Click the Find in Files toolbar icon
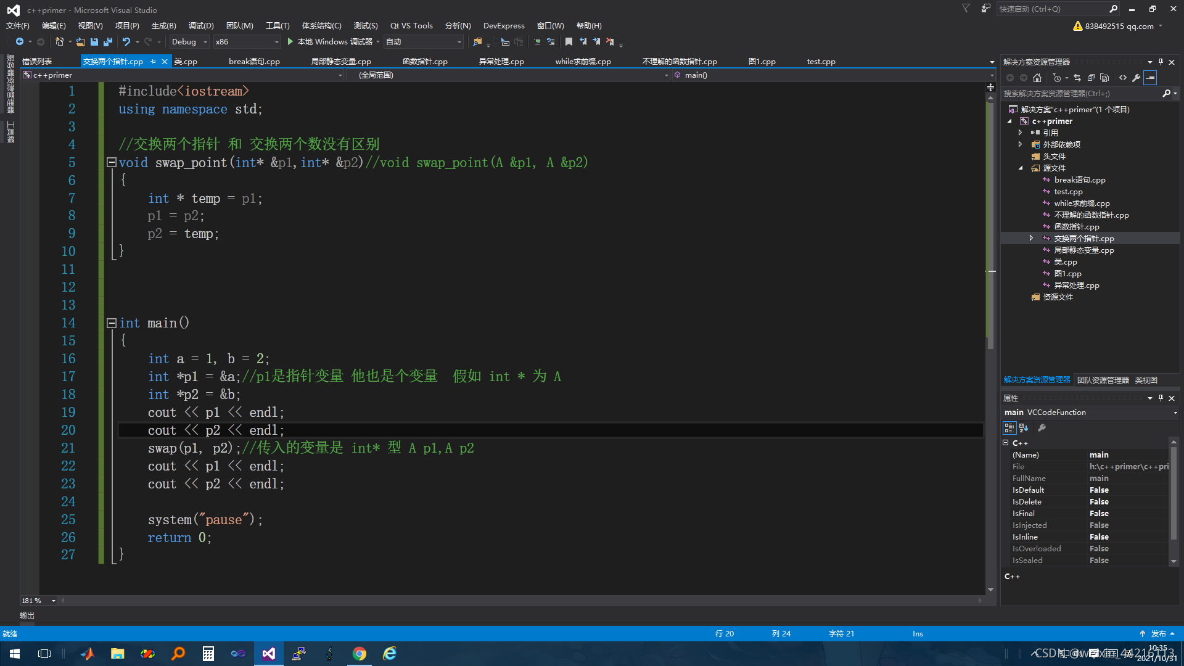The height and width of the screenshot is (666, 1184). click(x=477, y=41)
